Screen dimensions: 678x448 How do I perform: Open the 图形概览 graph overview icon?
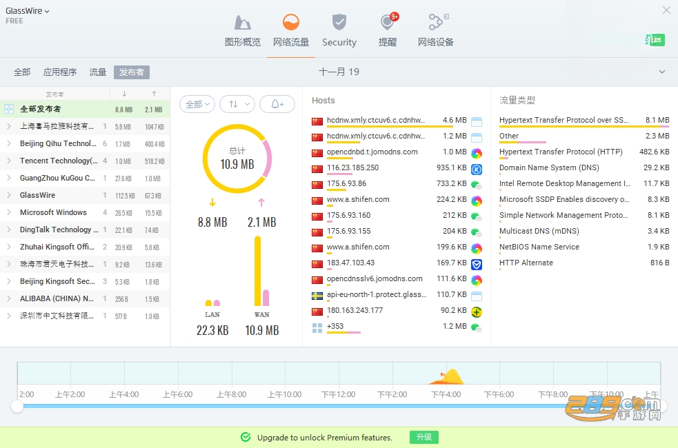pos(243,23)
